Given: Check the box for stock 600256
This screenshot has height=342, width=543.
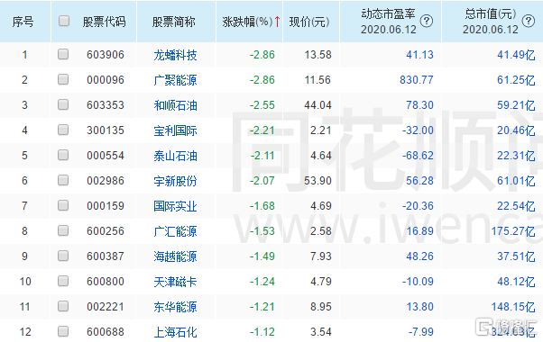Looking at the screenshot, I should tap(63, 230).
